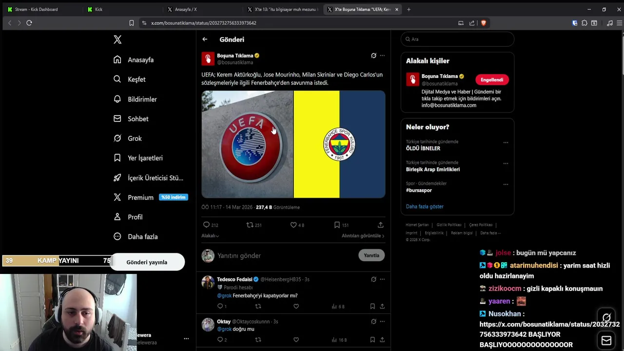Screen dimensions: 624x351
Task: Open more options on Oktay reply
Action: coord(382,322)
